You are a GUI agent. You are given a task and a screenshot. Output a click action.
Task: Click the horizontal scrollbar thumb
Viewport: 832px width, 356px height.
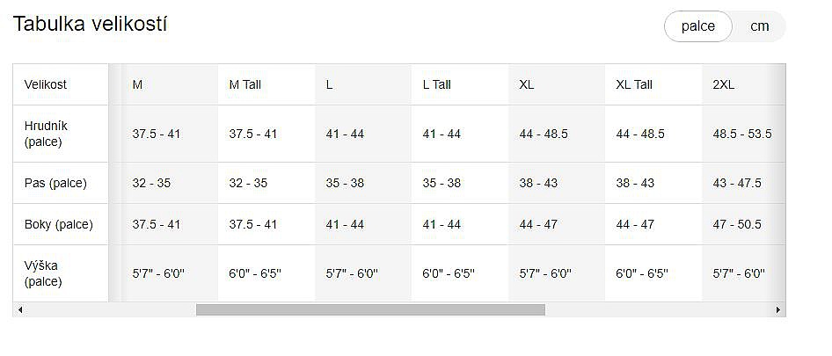tap(370, 309)
